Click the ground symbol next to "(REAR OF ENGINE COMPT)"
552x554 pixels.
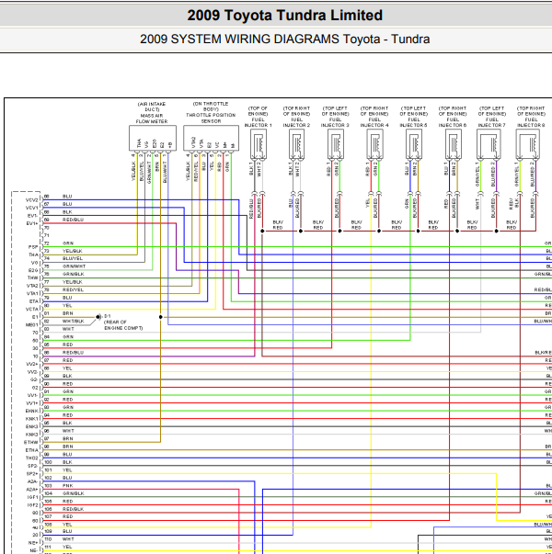coord(98,317)
